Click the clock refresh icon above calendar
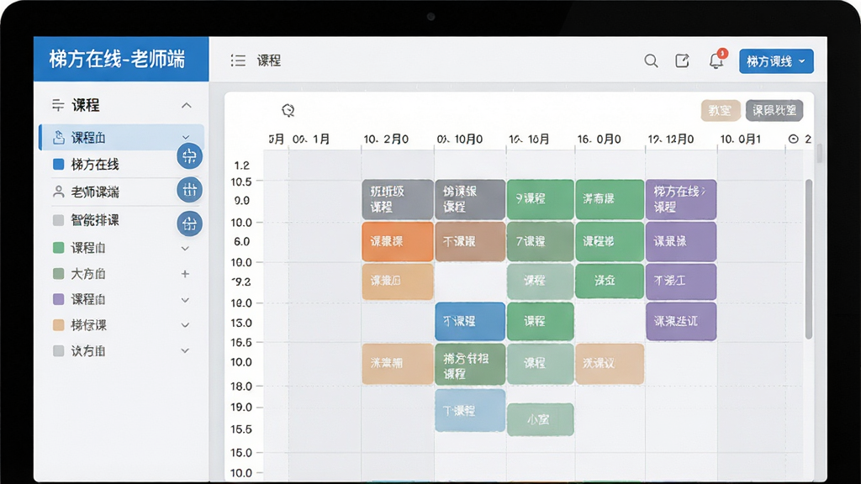Viewport: 861px width, 484px height. [288, 110]
